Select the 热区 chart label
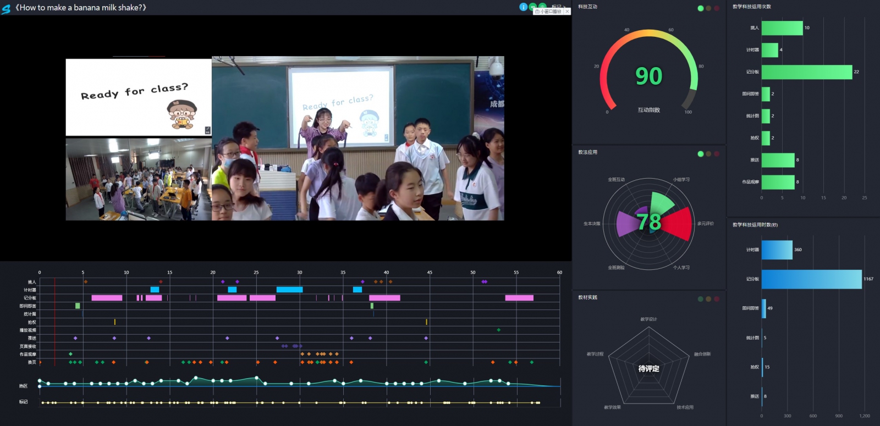Image resolution: width=880 pixels, height=426 pixels. (23, 386)
